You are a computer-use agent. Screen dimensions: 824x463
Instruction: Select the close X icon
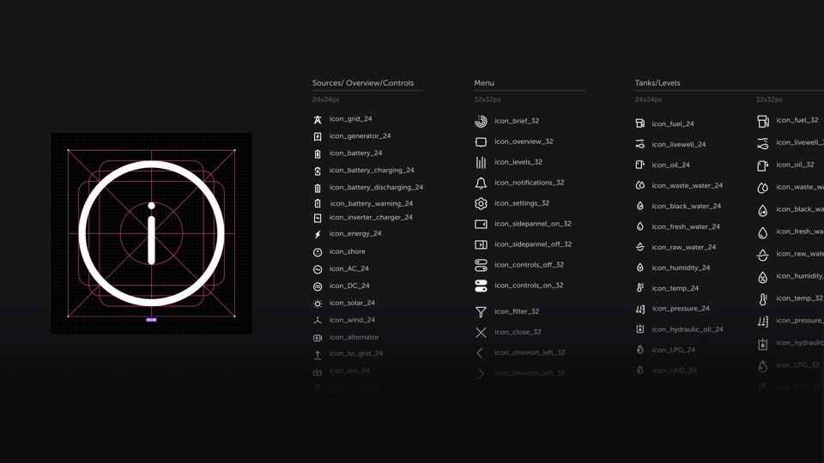pyautogui.click(x=481, y=333)
